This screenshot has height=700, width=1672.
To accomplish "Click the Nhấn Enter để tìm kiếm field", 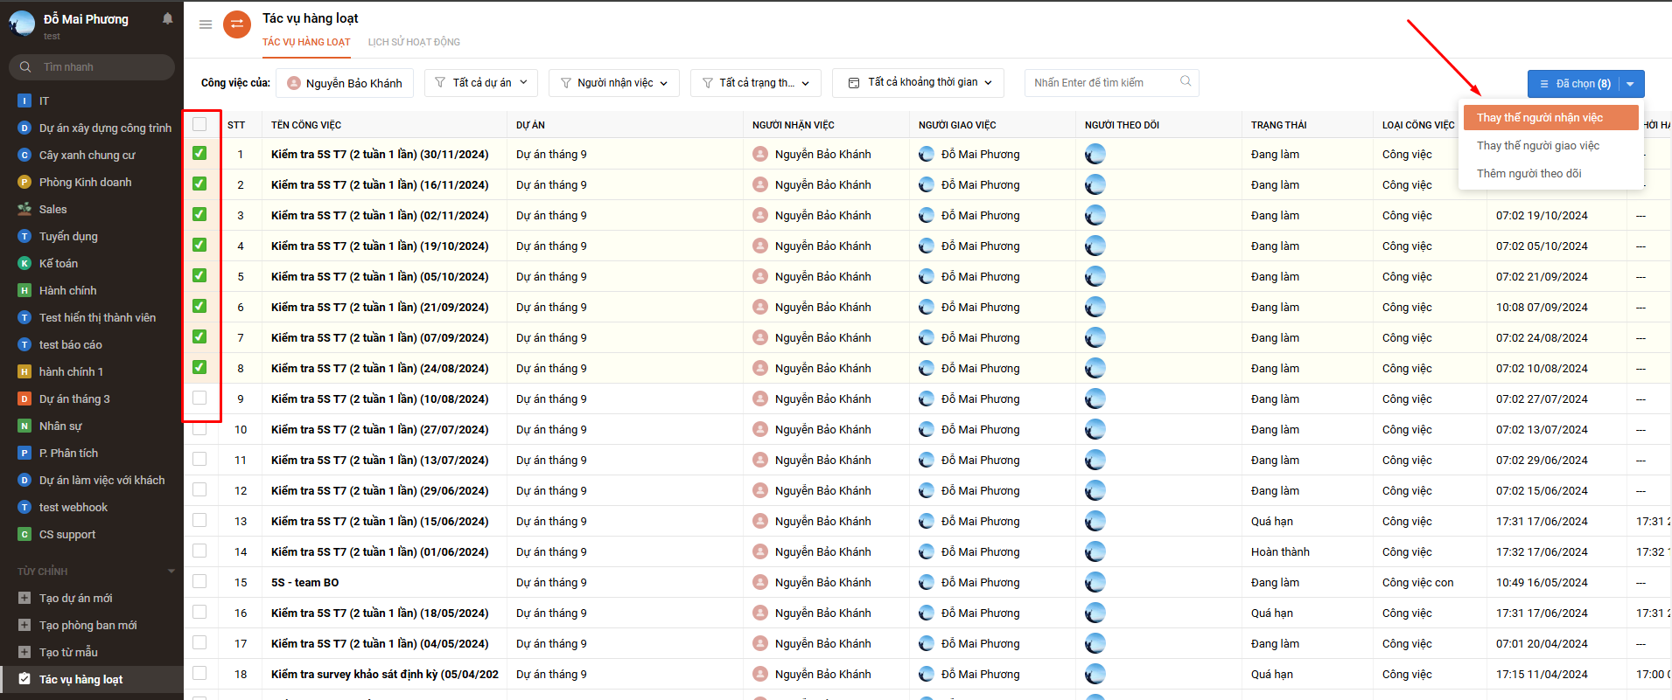I will (1111, 82).
